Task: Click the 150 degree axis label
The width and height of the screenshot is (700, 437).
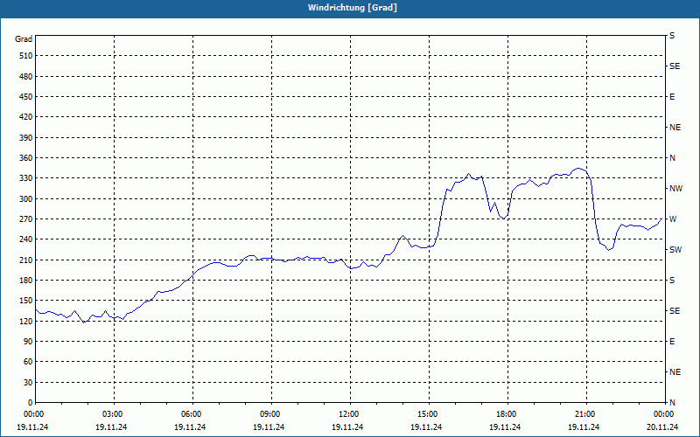Action: (26, 301)
